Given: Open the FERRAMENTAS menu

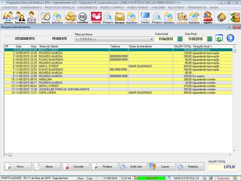Looking at the screenshot, I should point(197,7).
